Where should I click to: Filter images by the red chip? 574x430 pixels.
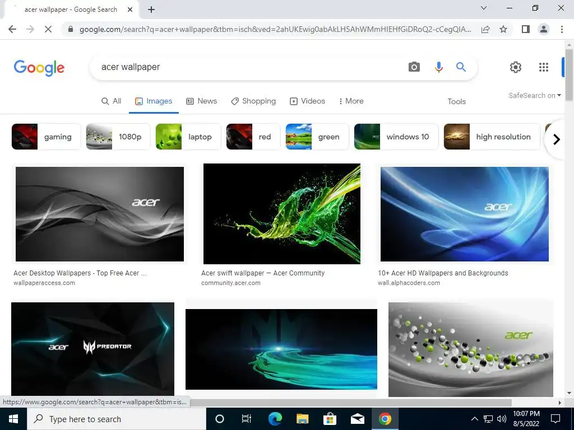tap(253, 137)
